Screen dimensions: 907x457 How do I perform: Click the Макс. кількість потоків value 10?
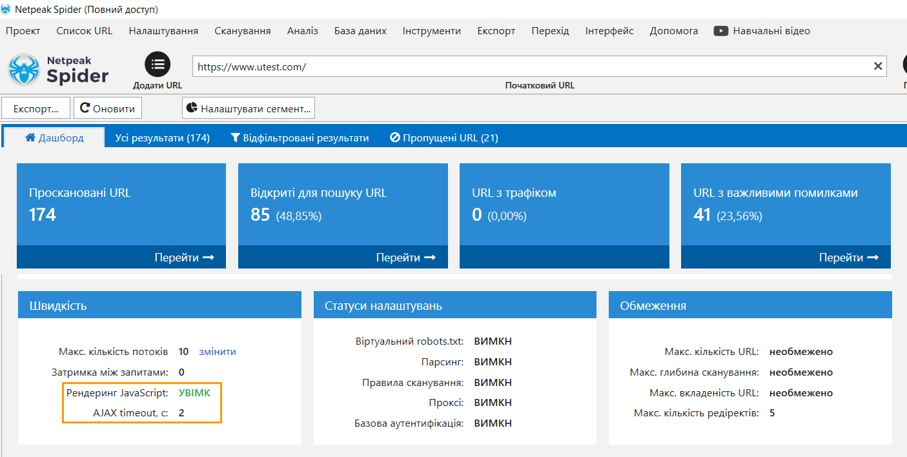[183, 352]
